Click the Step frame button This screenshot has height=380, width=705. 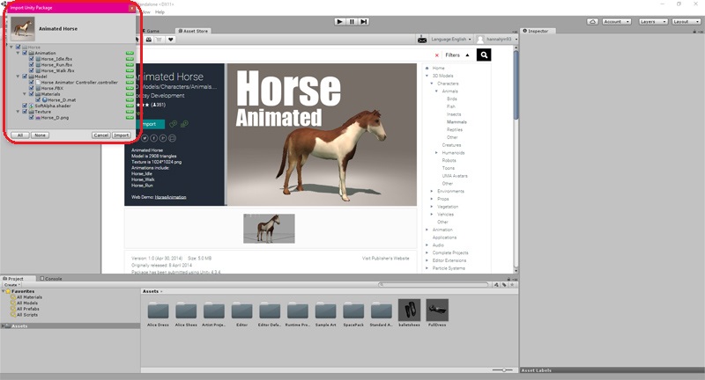tap(364, 21)
